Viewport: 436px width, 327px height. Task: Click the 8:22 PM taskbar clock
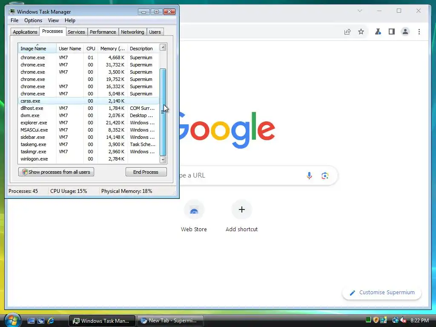(x=419, y=320)
